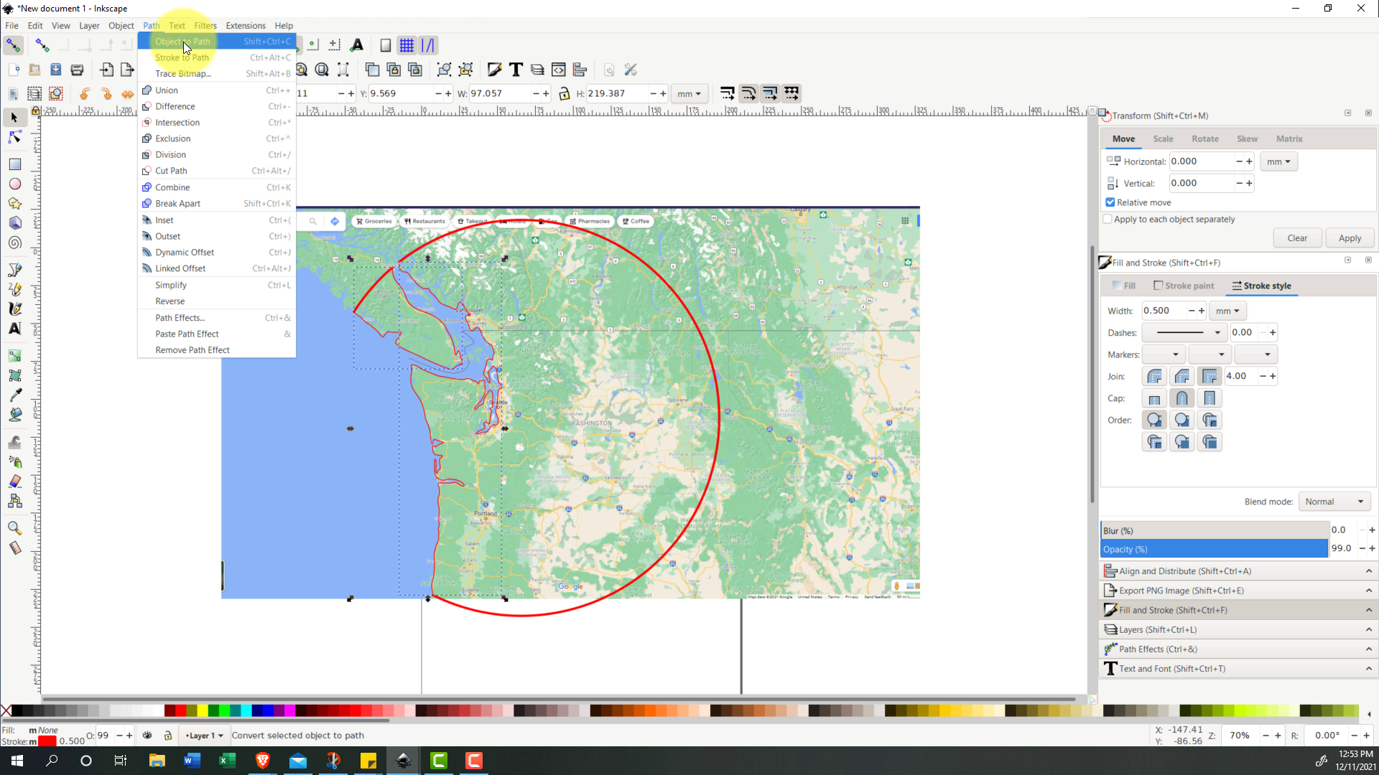This screenshot has width=1379, height=775.
Task: Click the lock width-height ratio icon
Action: (564, 93)
